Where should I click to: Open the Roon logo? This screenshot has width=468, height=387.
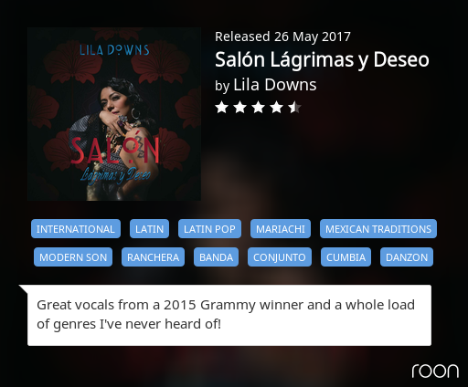point(435,371)
